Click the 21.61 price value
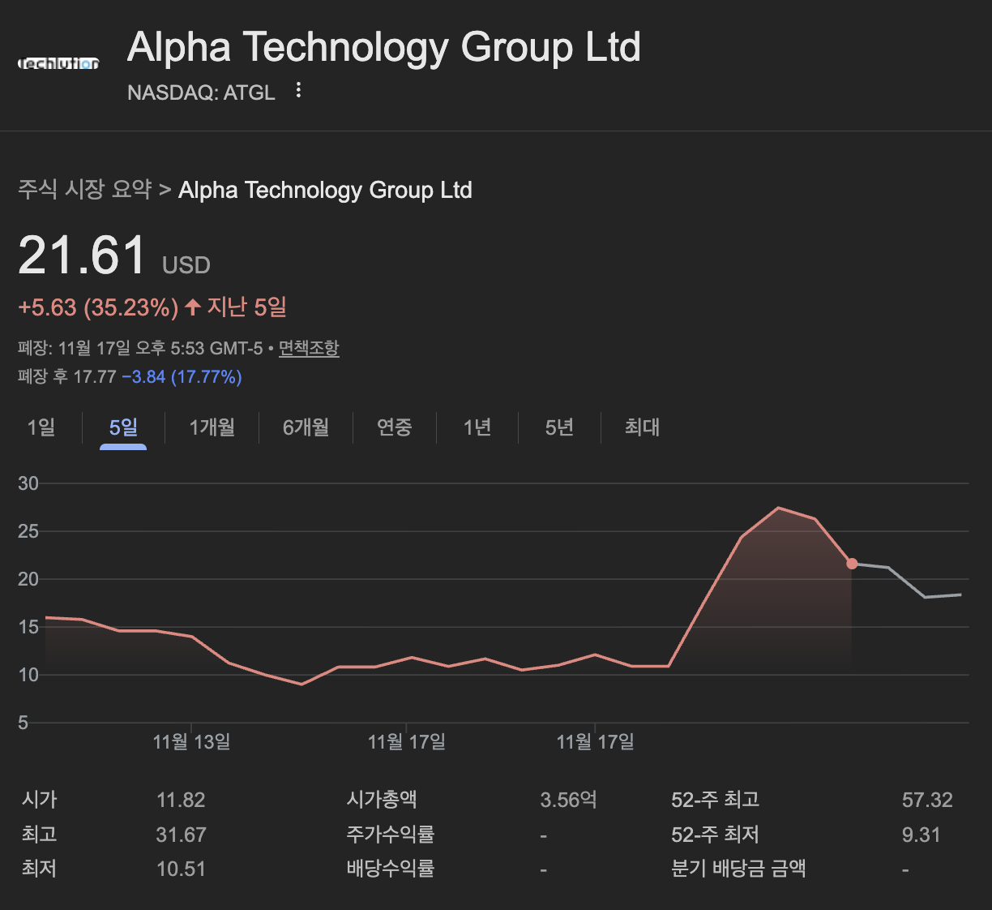Image resolution: width=992 pixels, height=910 pixels. tap(82, 255)
